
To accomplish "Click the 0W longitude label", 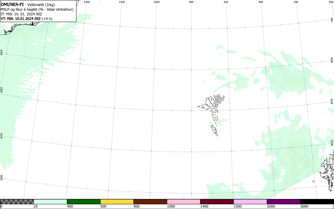I will click(331, 2).
